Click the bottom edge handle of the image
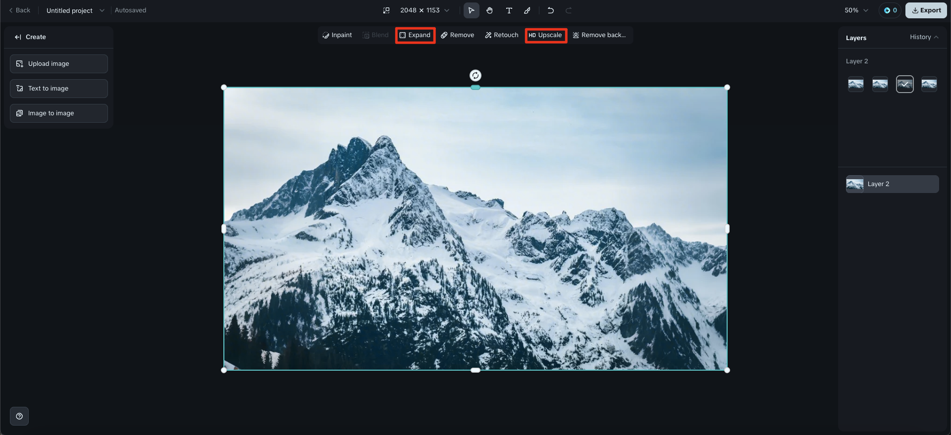This screenshot has height=435, width=951. [475, 370]
